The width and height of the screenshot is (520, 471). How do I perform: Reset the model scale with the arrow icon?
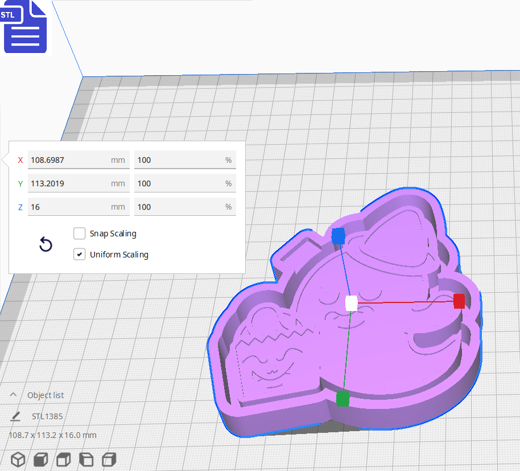point(46,244)
